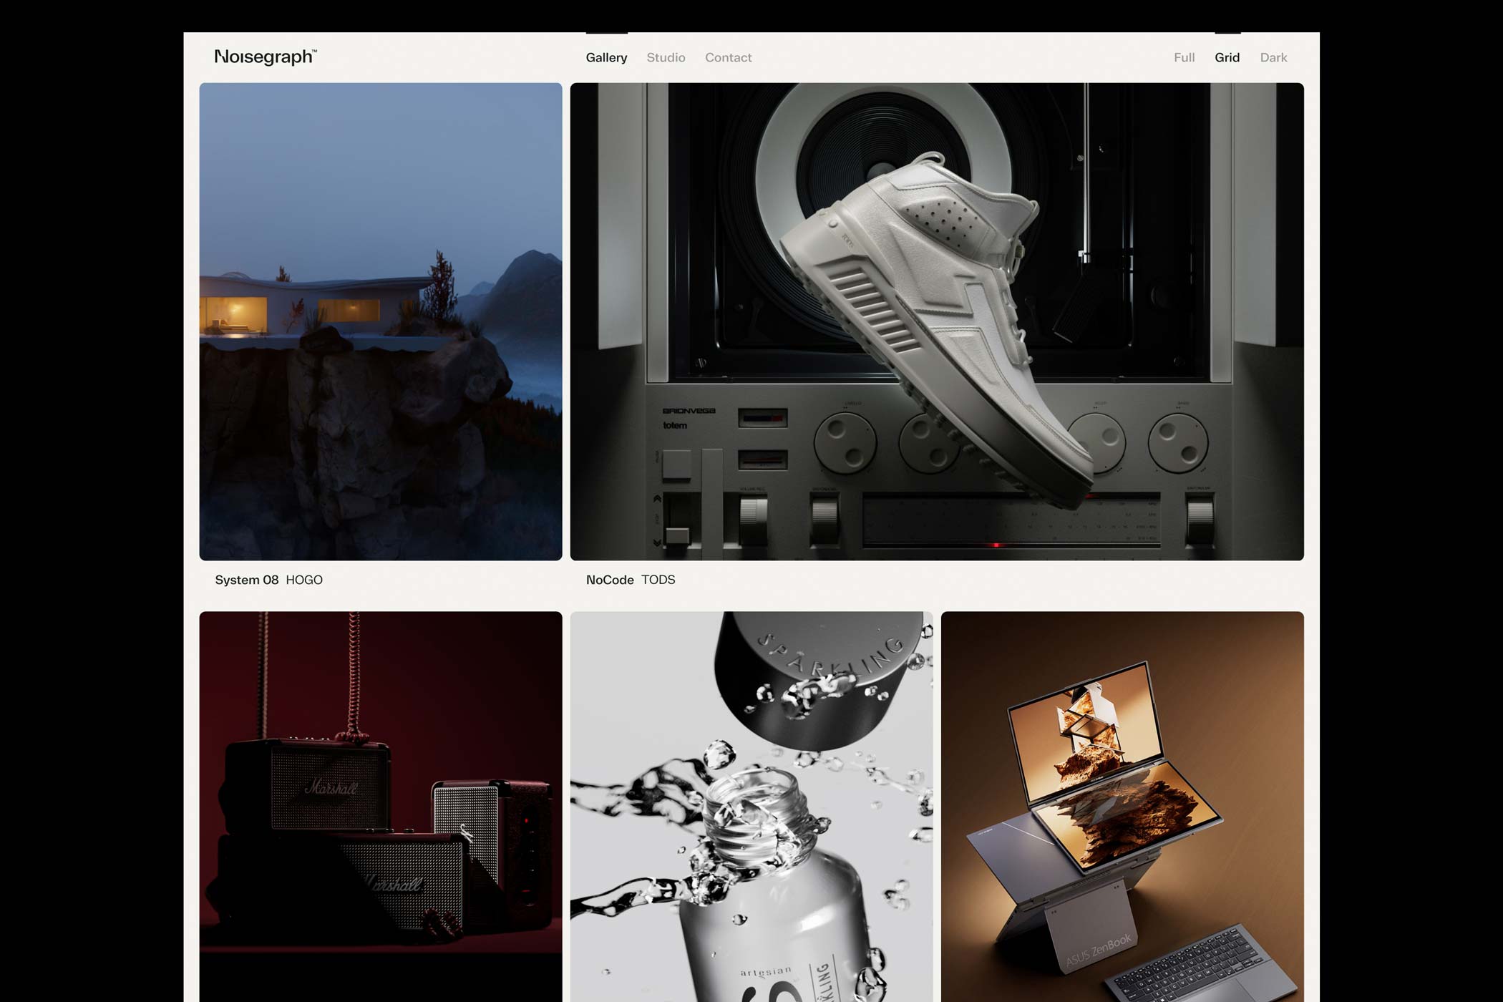Viewport: 1503px width, 1002px height.
Task: Open the Gallery tab
Action: coord(606,57)
